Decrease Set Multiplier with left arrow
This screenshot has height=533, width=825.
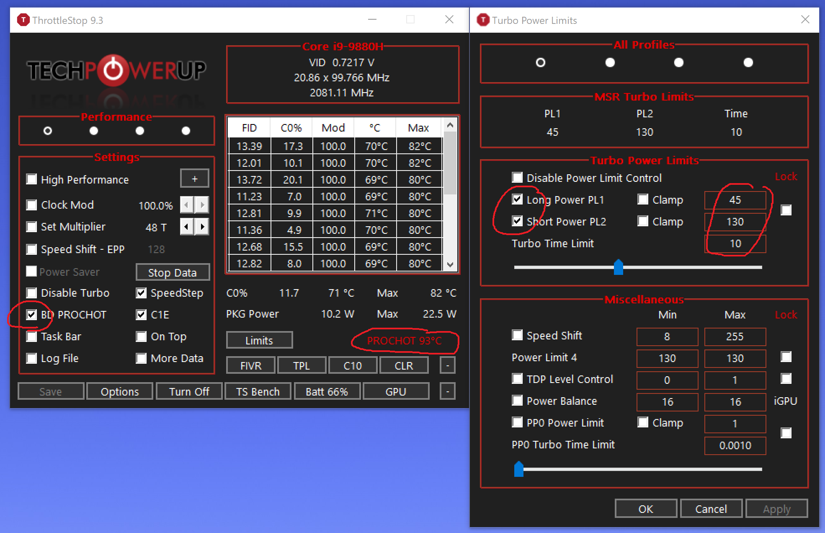click(x=187, y=227)
